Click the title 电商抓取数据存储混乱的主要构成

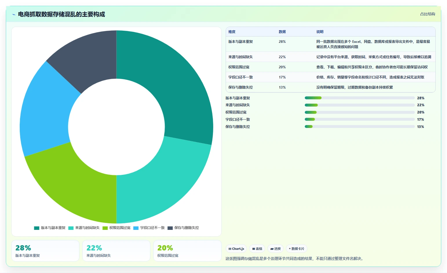(61, 14)
